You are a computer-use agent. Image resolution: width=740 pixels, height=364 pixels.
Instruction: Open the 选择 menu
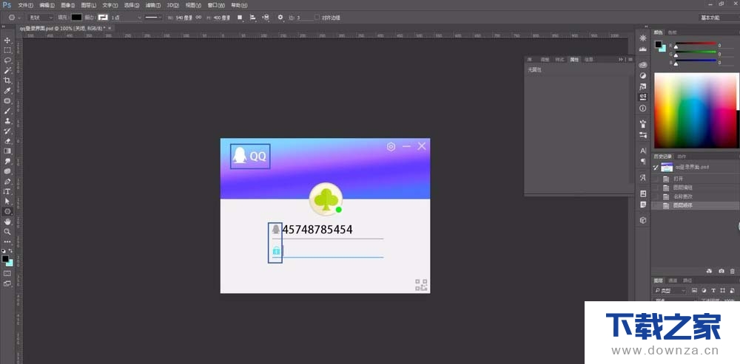[132, 5]
